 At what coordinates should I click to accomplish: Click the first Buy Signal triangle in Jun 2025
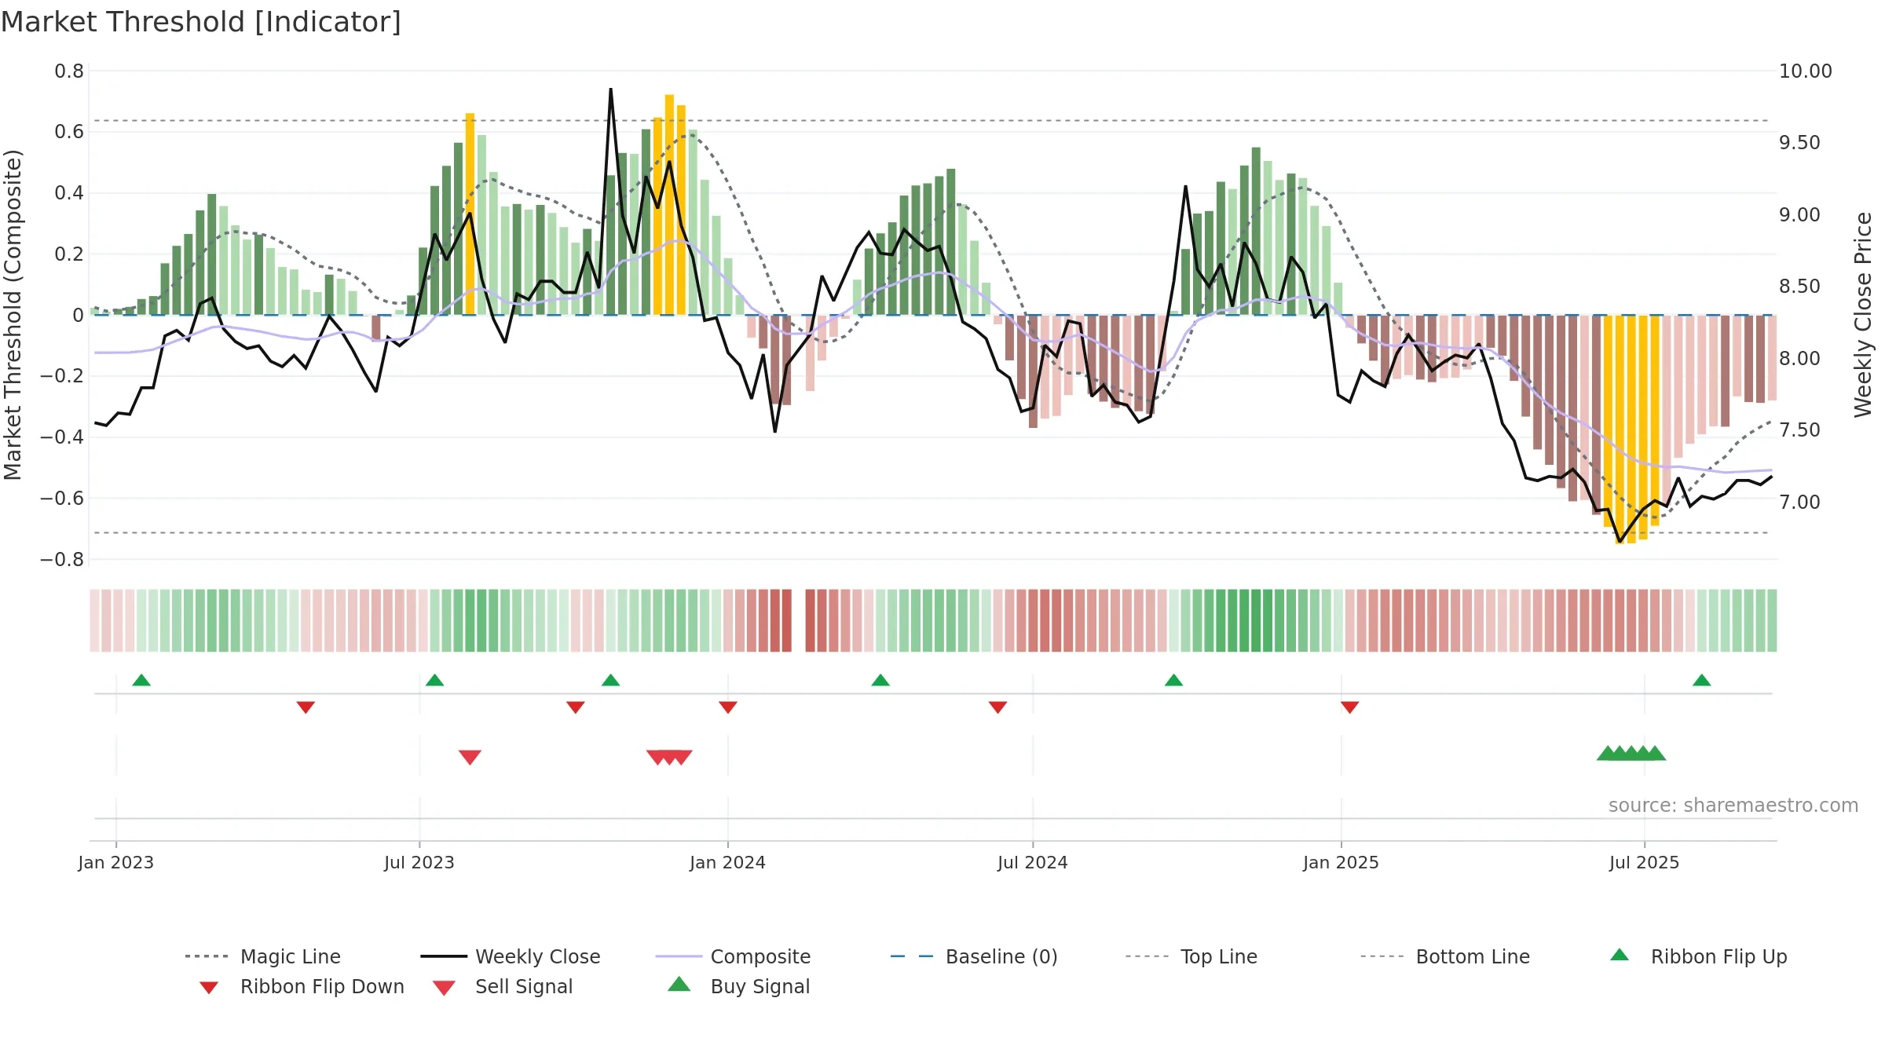click(x=1608, y=753)
